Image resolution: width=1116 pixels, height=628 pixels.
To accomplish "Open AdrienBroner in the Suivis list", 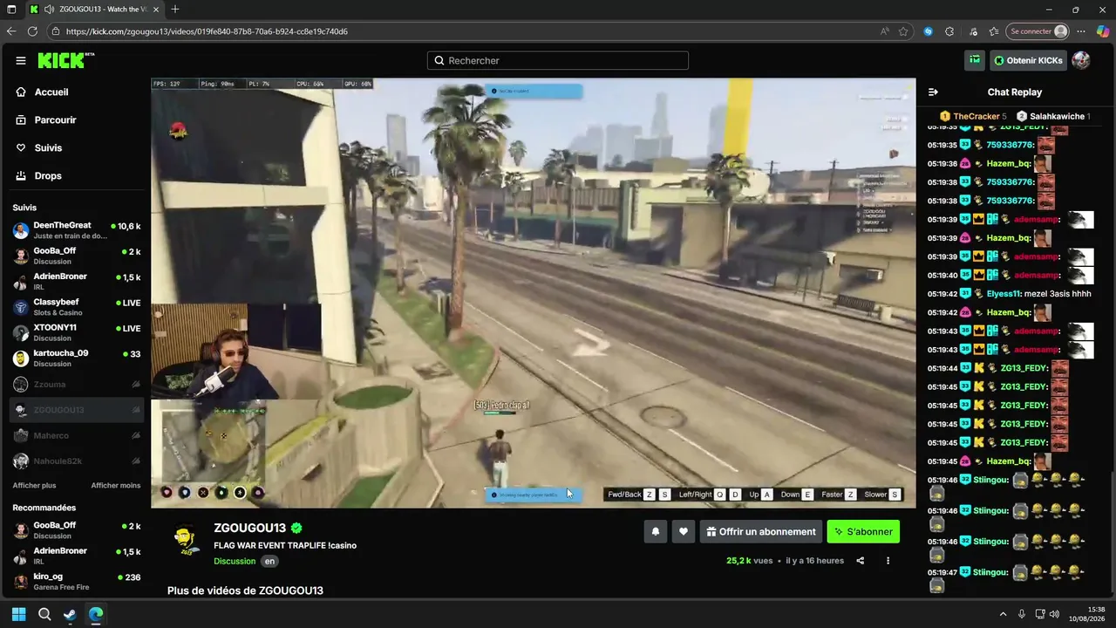I will click(x=76, y=282).
